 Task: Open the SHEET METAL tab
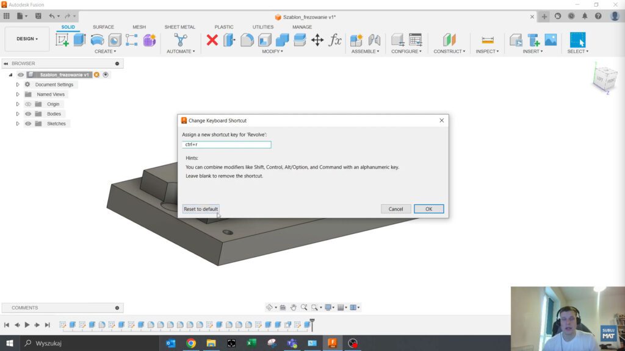tap(179, 27)
